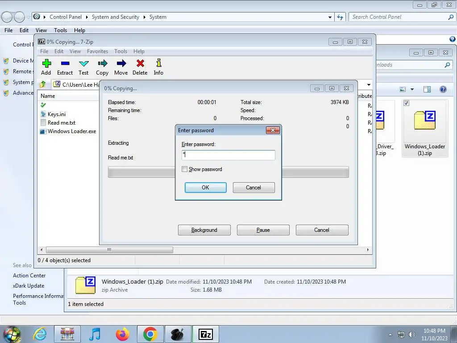Select the Keys.ini file
This screenshot has height=343, width=457.
click(57, 114)
